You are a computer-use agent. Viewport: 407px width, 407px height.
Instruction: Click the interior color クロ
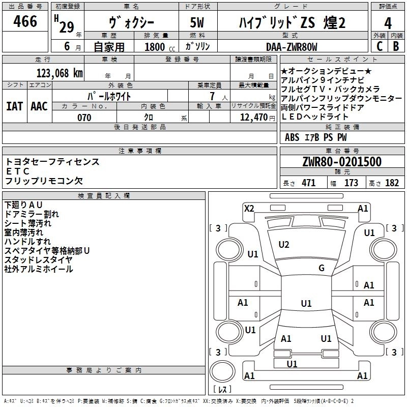[149, 118]
